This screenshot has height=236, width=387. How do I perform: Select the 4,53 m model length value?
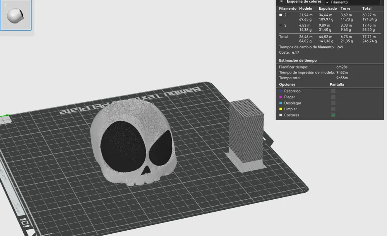click(305, 25)
